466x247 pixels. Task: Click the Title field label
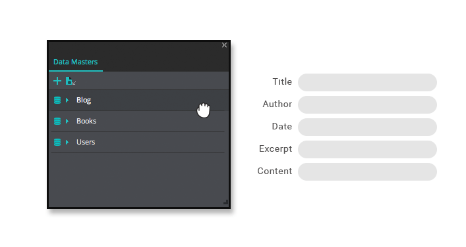pyautogui.click(x=282, y=81)
